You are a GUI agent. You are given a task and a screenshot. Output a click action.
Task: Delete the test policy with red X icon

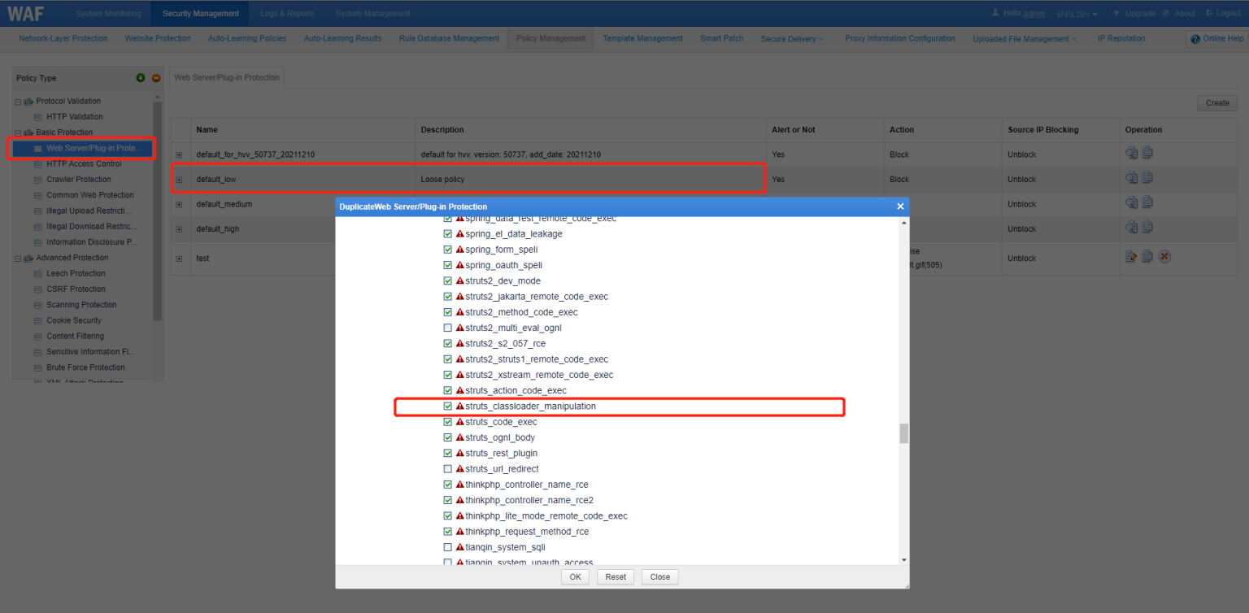click(x=1164, y=256)
